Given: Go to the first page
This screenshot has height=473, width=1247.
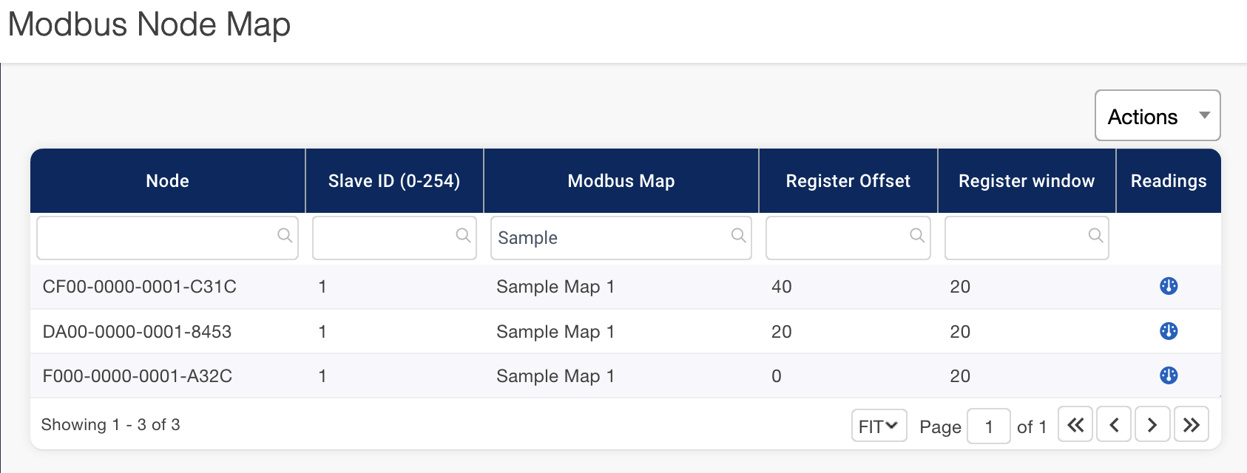Looking at the screenshot, I should click(1075, 425).
